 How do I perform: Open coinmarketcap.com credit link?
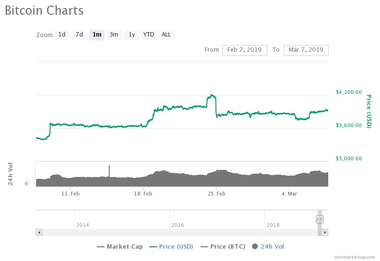pos(354,257)
